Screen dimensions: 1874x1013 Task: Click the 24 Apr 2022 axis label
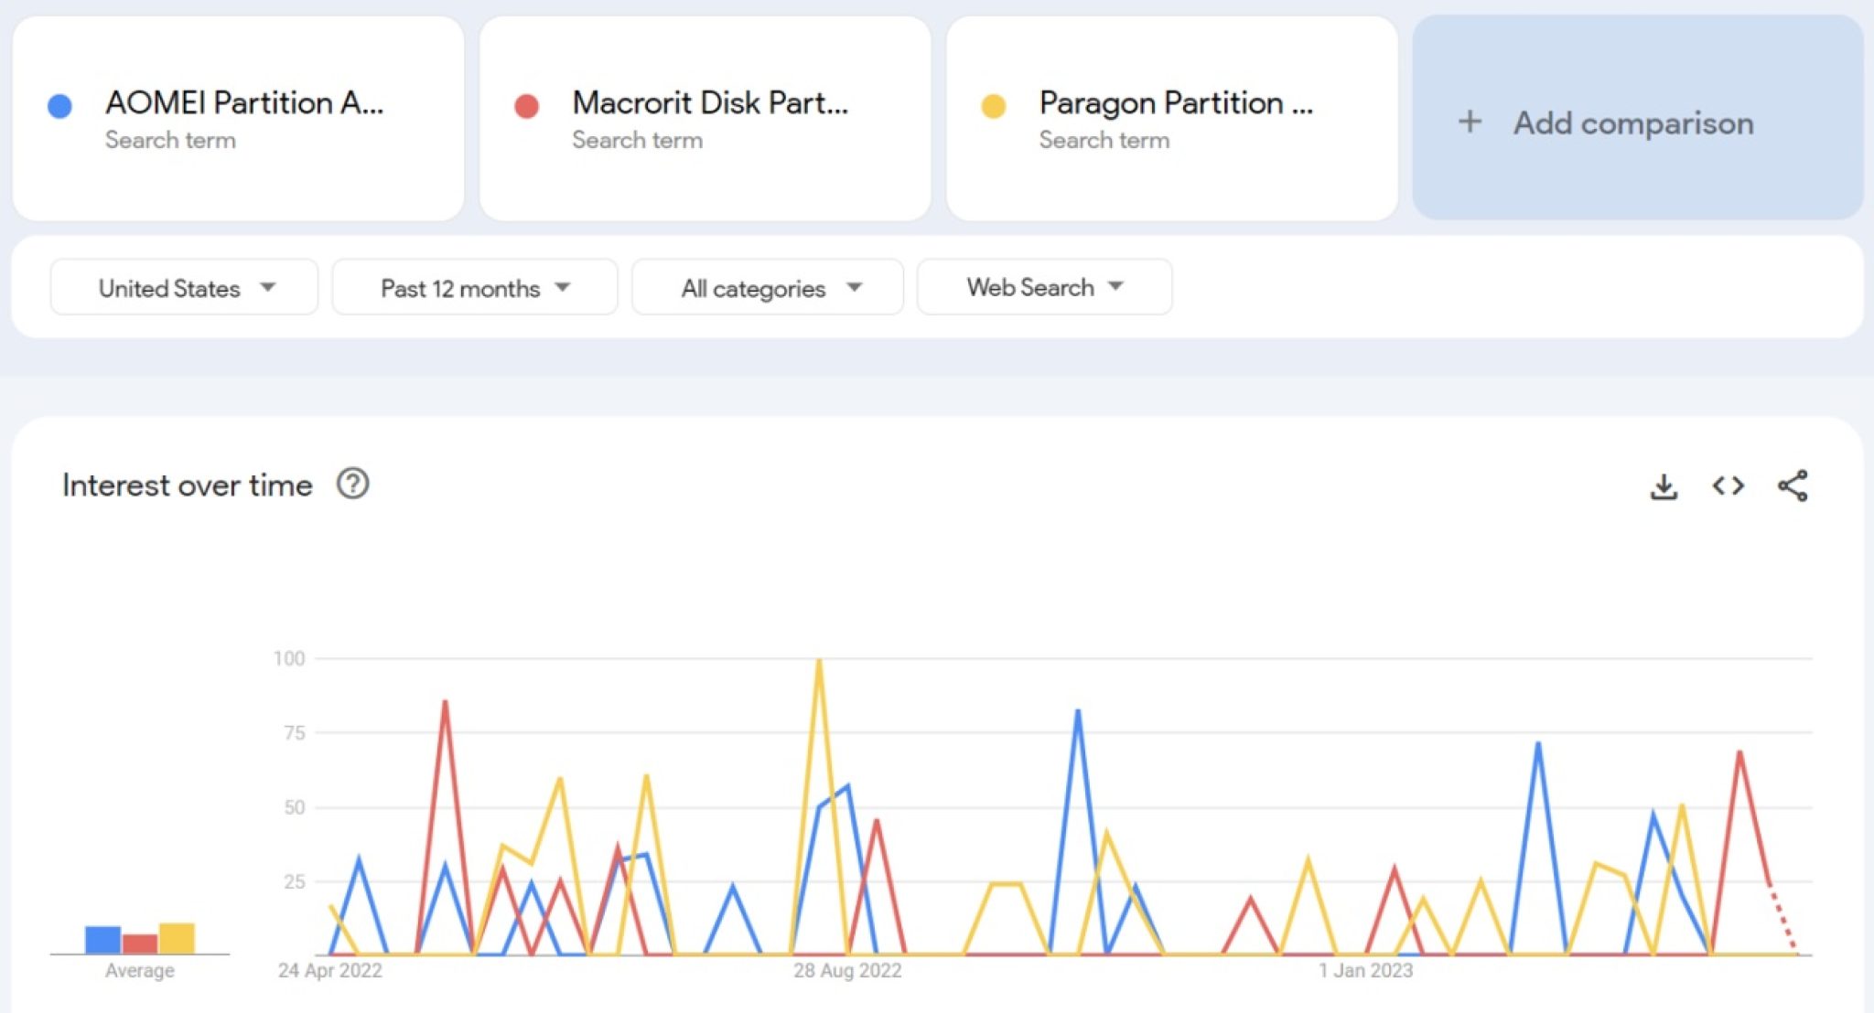[x=329, y=970]
